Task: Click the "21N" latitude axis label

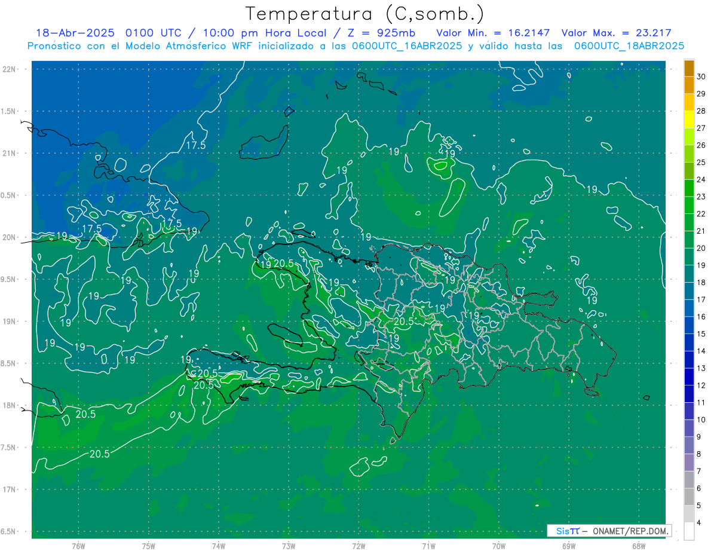Action: (10, 154)
